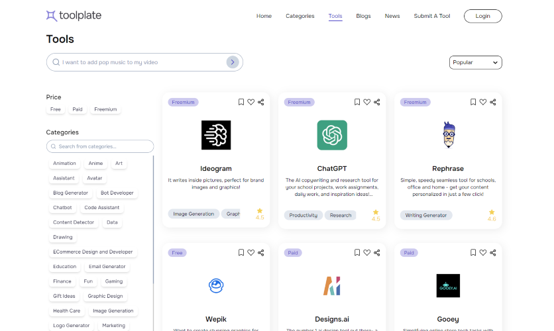Bookmark the Wepik tool card
The image size is (554, 331).
click(241, 252)
